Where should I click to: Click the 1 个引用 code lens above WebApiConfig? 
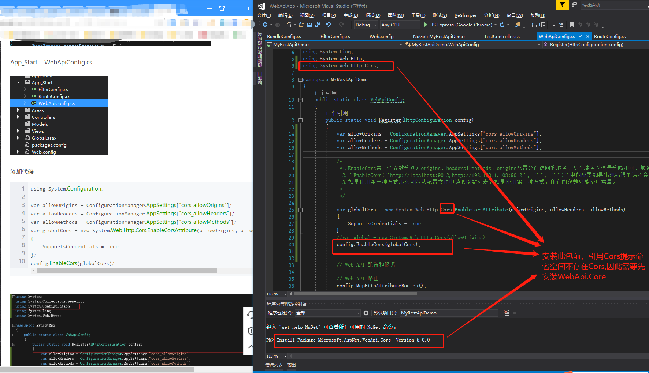click(325, 93)
